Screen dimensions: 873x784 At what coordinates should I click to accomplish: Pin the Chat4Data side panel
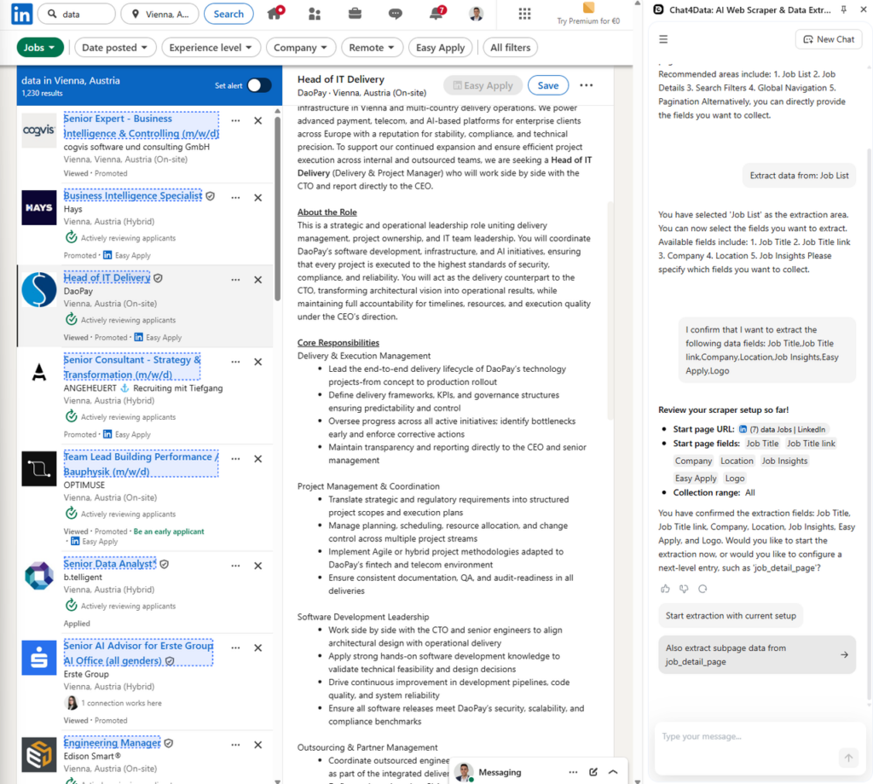pos(844,9)
